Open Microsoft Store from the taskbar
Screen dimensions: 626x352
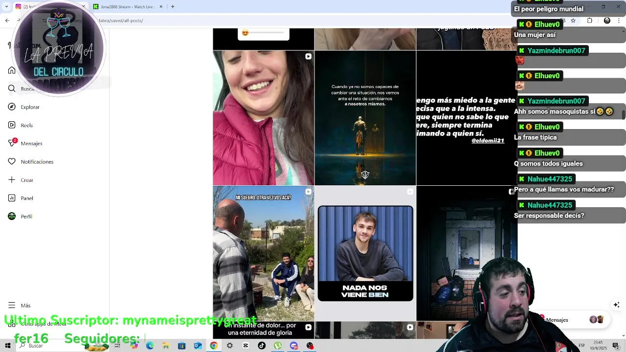(x=181, y=346)
